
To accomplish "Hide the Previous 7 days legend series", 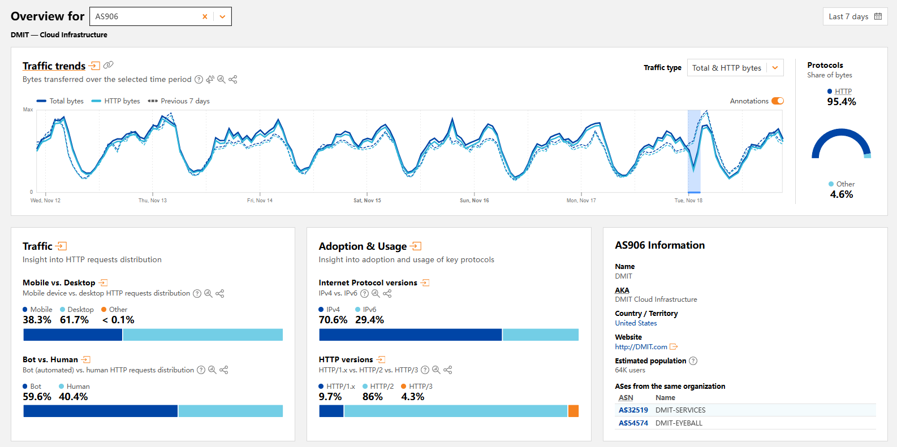I will click(179, 101).
